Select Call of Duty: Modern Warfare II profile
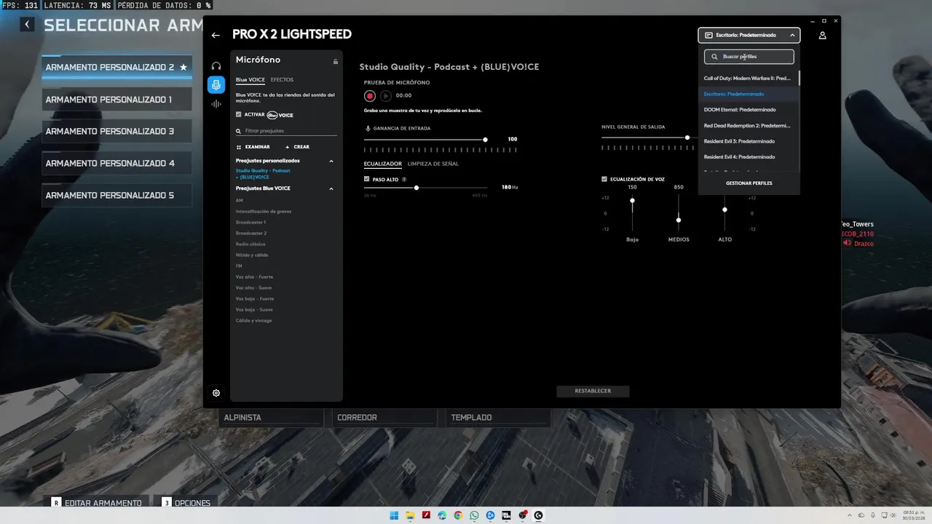Image resolution: width=932 pixels, height=524 pixels. pyautogui.click(x=747, y=78)
